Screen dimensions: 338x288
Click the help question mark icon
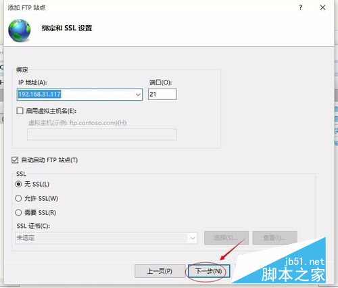pos(301,7)
